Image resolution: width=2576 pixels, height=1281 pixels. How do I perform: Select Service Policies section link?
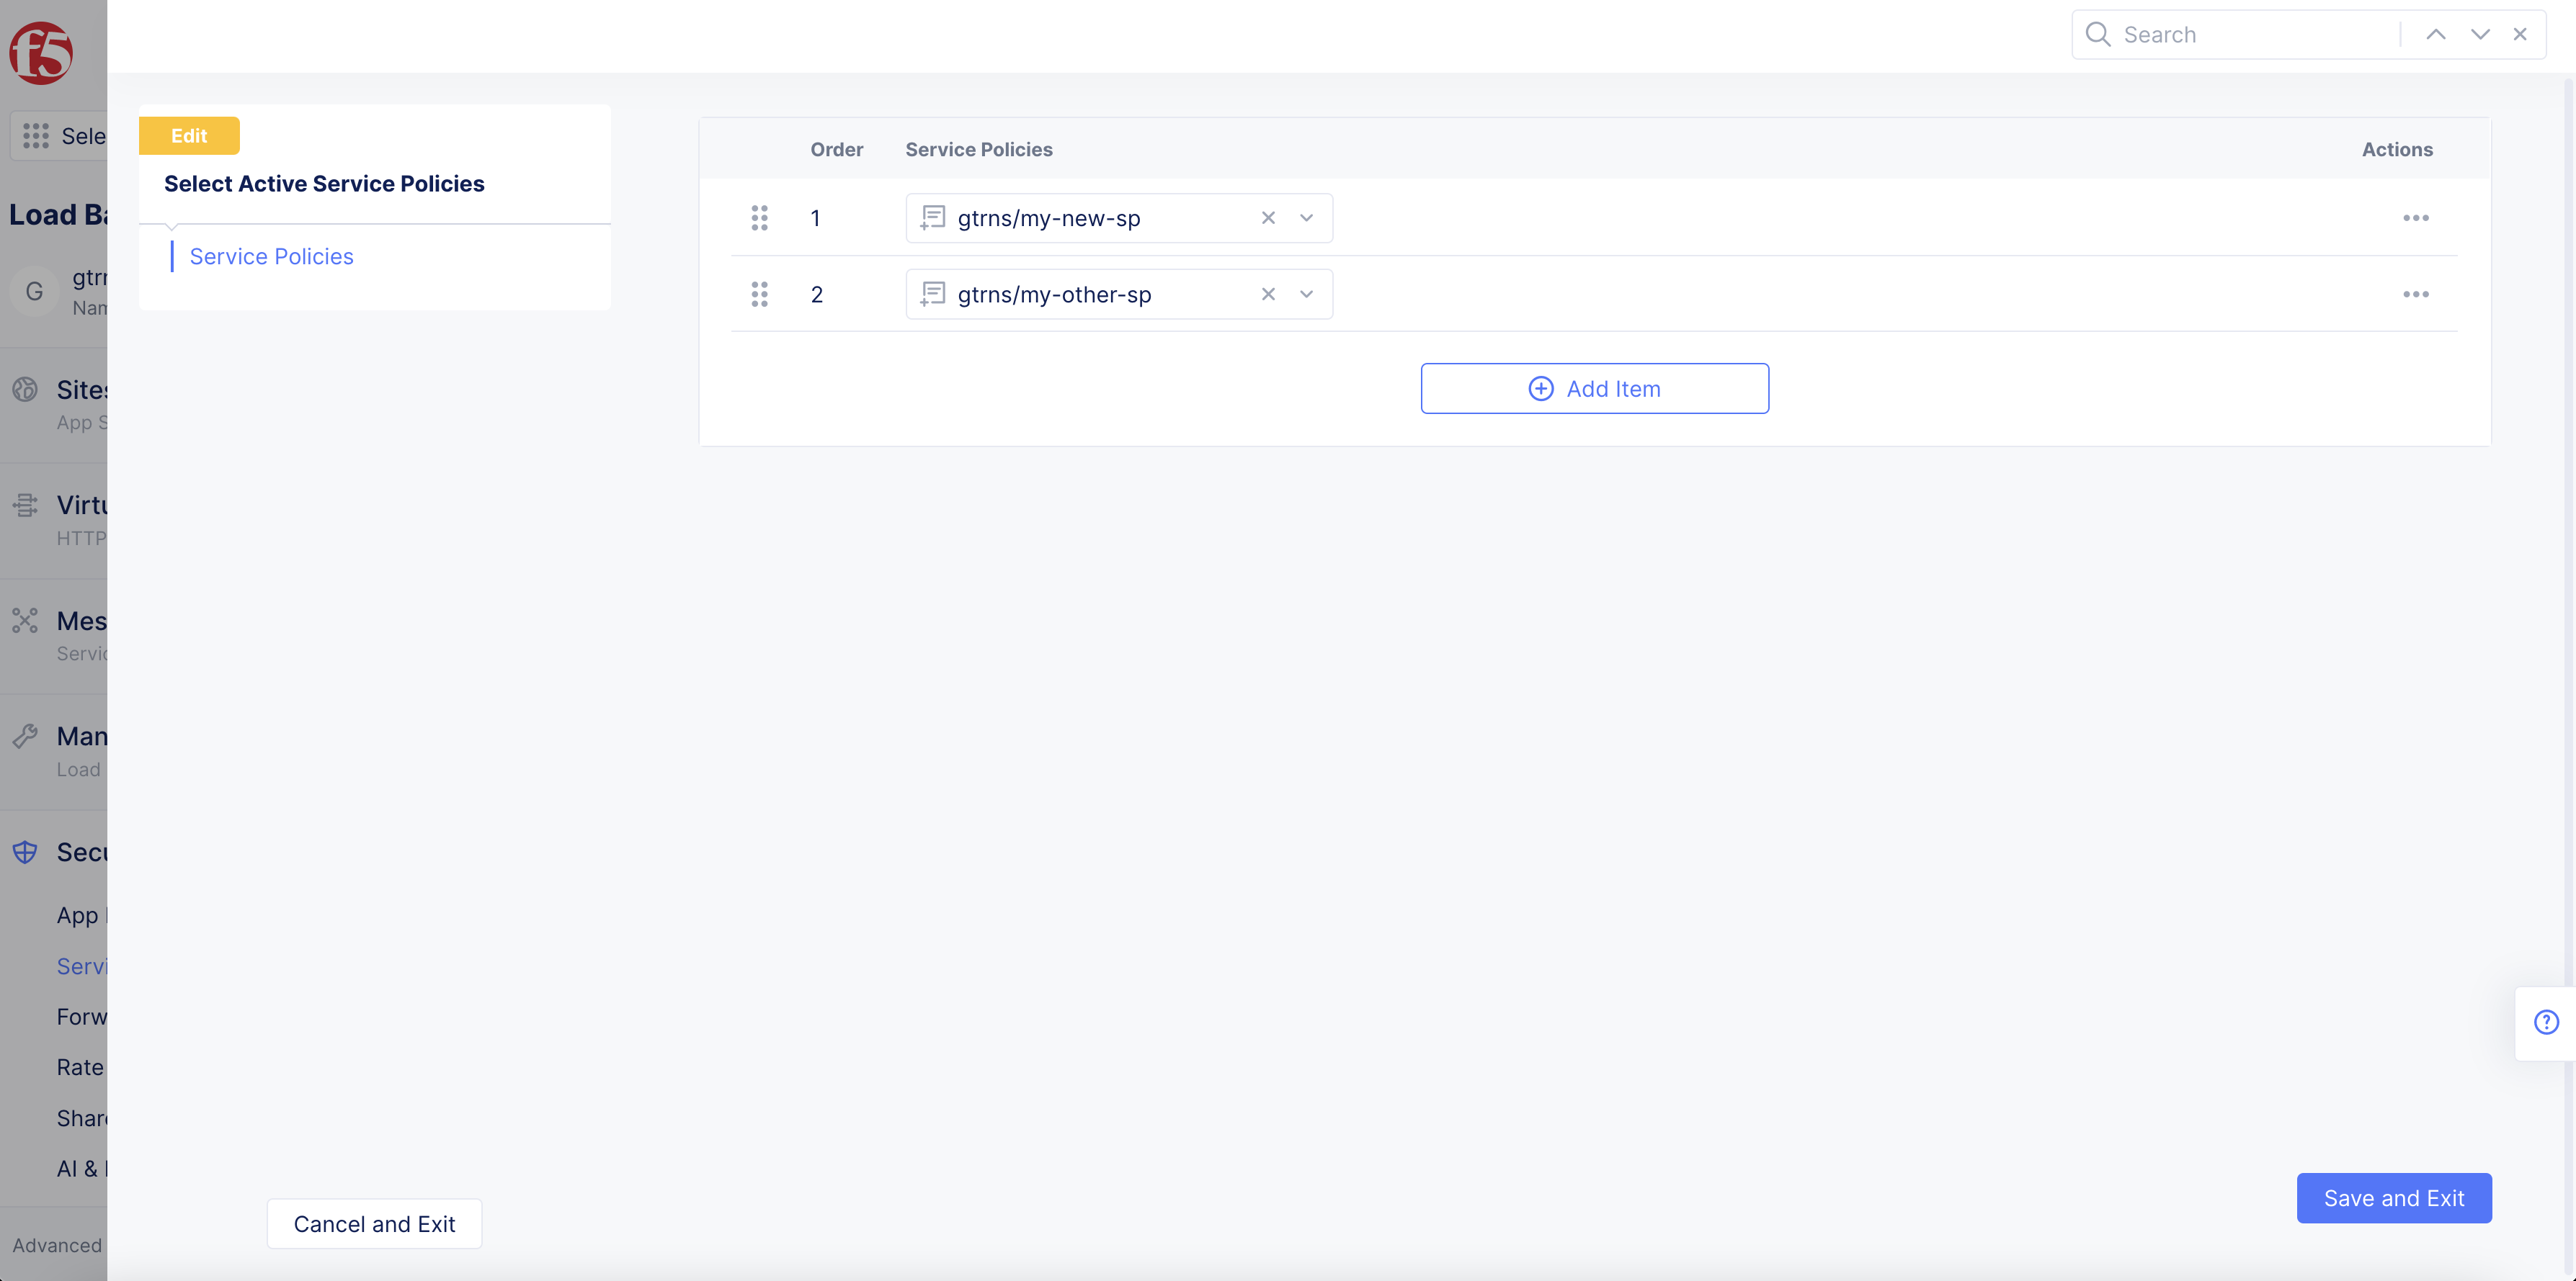(x=271, y=257)
